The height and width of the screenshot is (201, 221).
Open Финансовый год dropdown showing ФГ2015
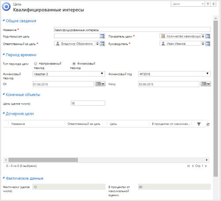[x=174, y=74]
